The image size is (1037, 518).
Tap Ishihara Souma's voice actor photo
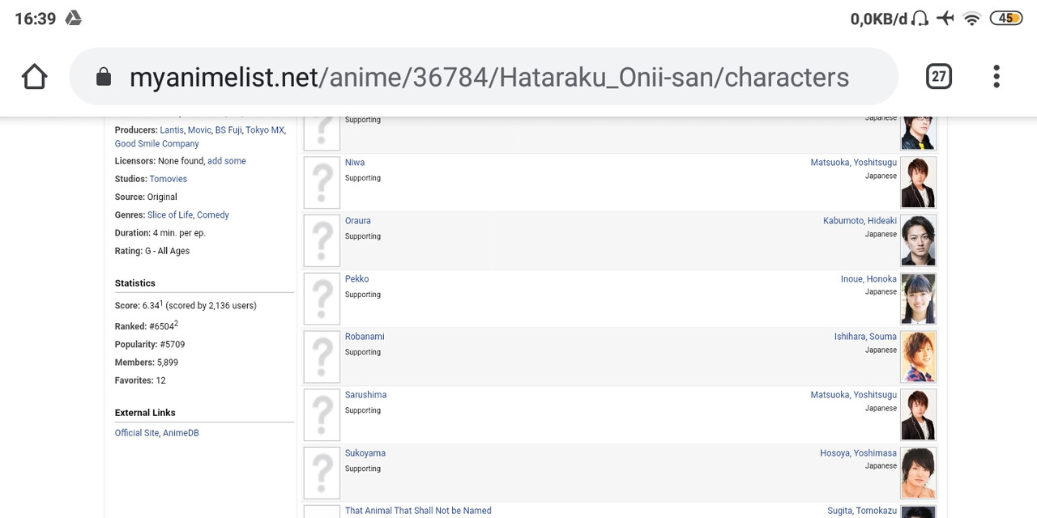(918, 357)
